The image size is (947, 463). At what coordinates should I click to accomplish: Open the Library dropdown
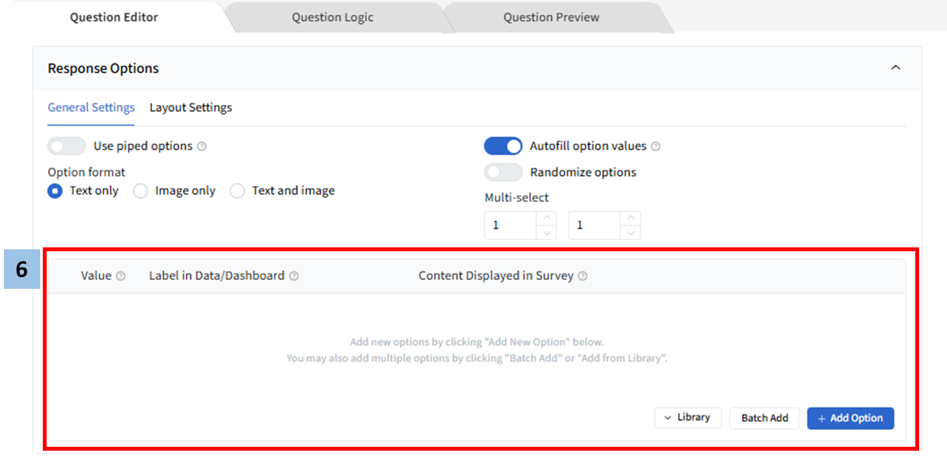[x=688, y=418]
